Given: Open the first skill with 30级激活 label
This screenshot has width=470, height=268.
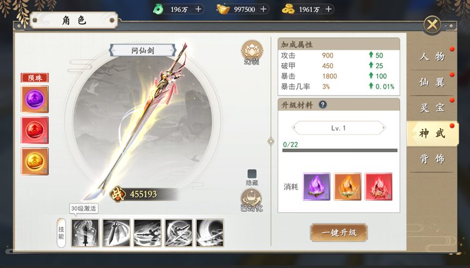Looking at the screenshot, I should coord(85,233).
